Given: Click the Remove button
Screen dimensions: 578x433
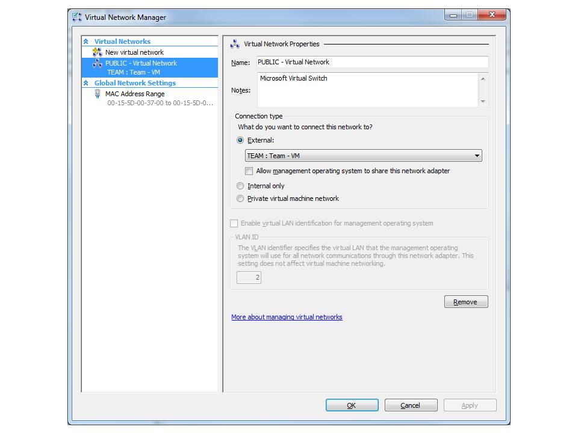Looking at the screenshot, I should point(465,301).
